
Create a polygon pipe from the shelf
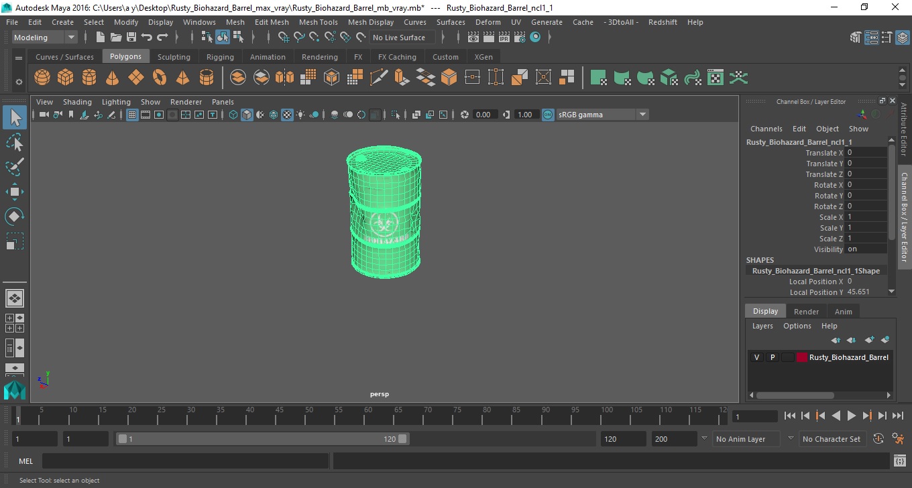coord(207,78)
